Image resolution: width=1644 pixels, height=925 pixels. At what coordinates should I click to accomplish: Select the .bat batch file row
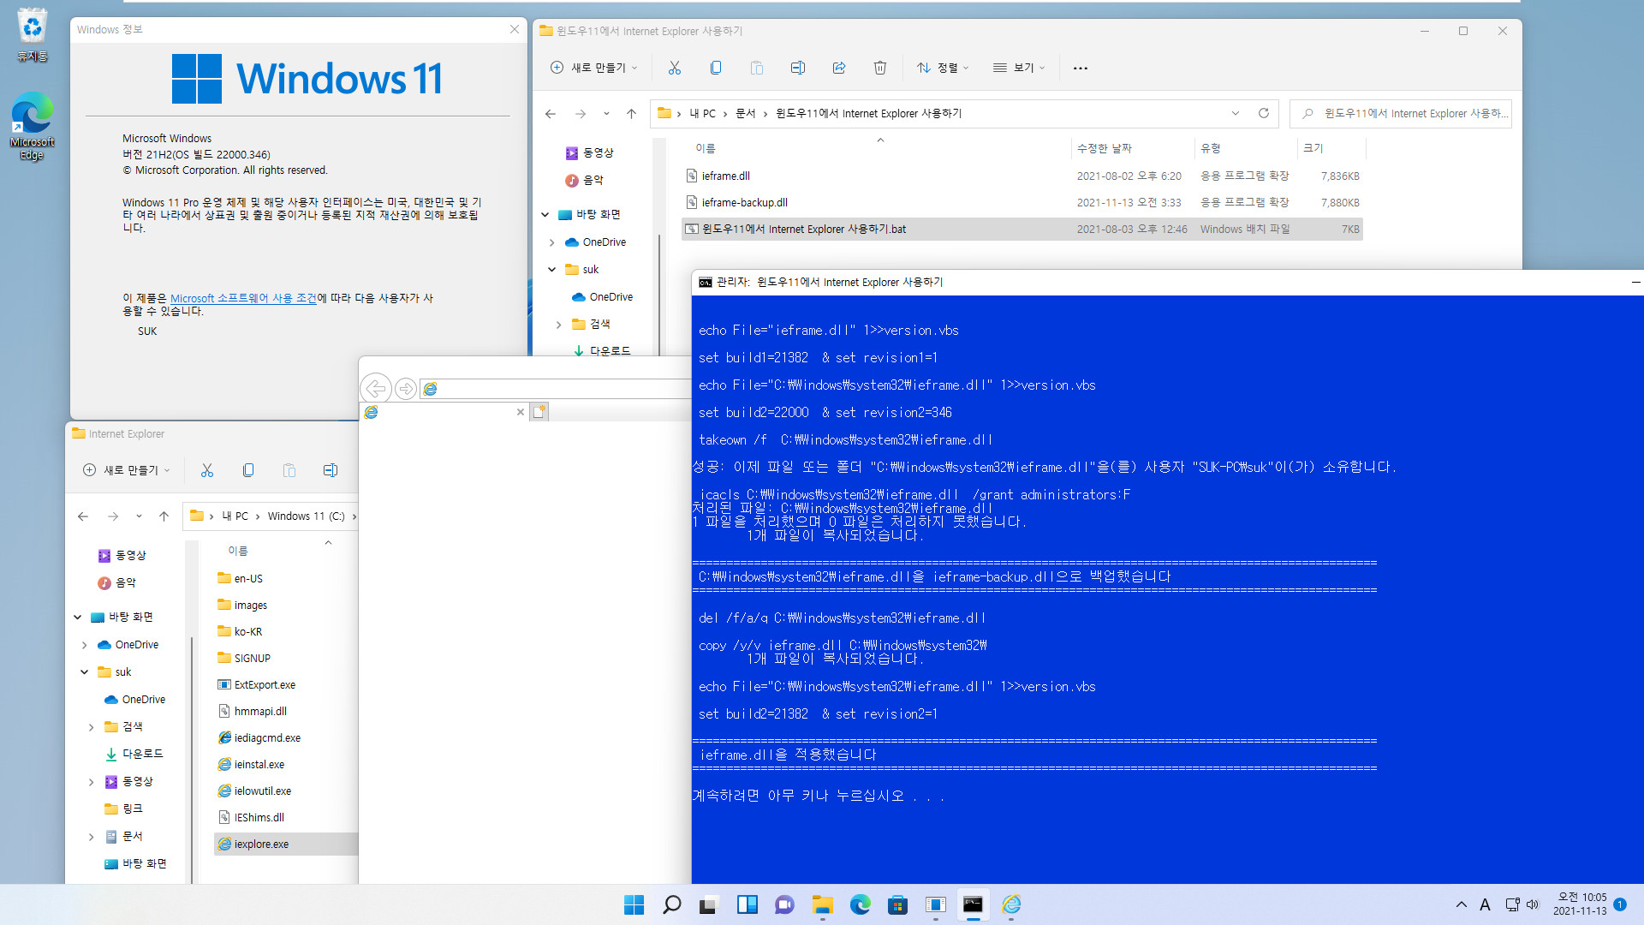tap(1022, 229)
